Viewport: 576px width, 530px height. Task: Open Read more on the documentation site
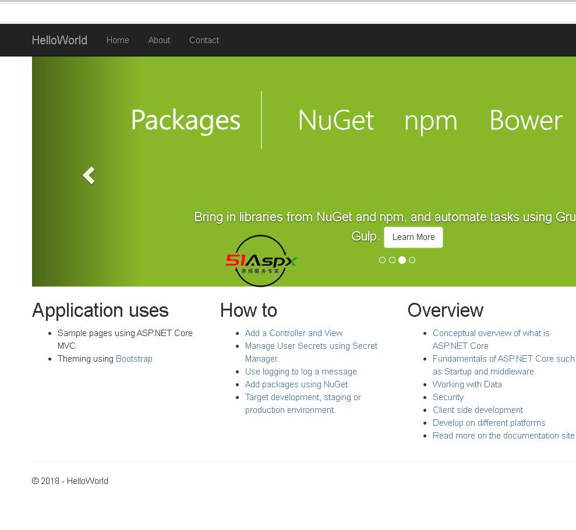(503, 436)
